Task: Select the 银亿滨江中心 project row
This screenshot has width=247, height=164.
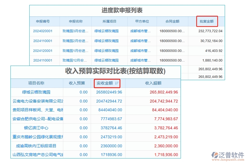Action: tap(37, 128)
